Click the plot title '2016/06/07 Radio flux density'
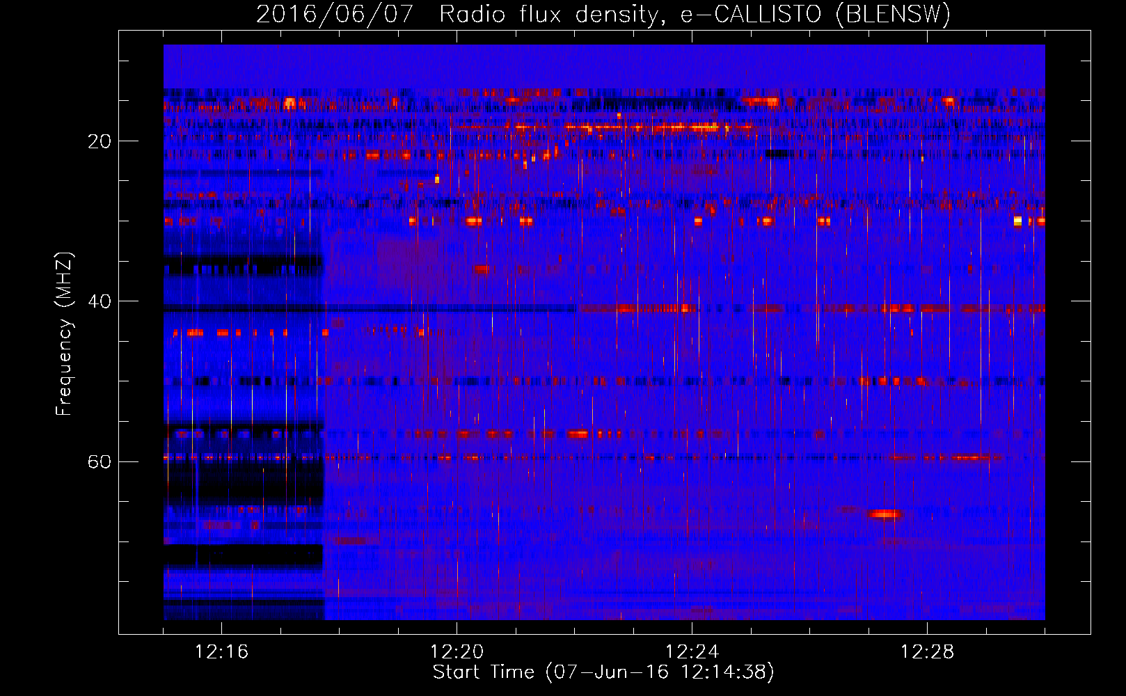Image resolution: width=1126 pixels, height=696 pixels. tap(603, 14)
